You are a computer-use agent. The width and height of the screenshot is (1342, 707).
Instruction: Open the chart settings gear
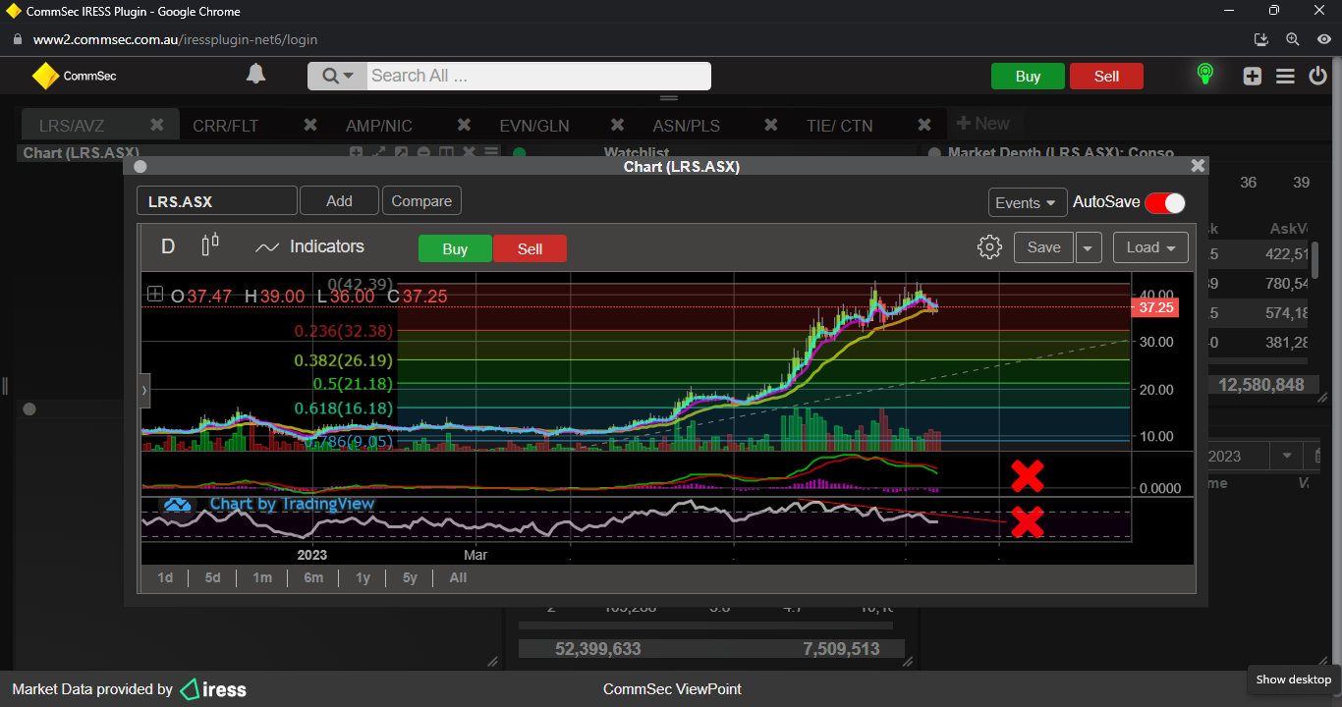[989, 247]
